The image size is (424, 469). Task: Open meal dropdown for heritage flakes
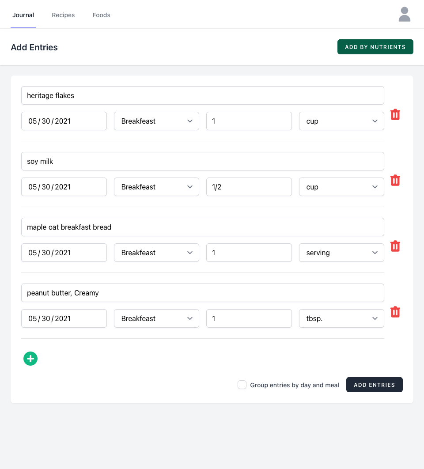pyautogui.click(x=156, y=121)
